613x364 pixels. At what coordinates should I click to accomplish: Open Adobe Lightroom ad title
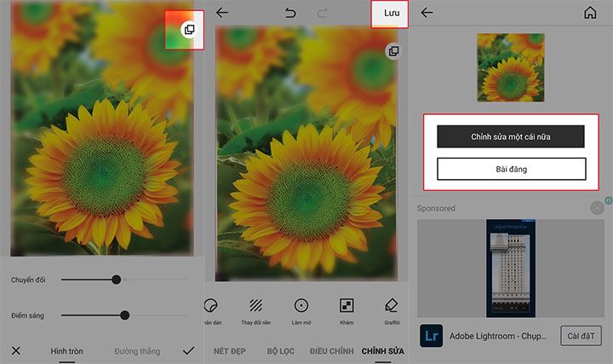[x=498, y=336]
